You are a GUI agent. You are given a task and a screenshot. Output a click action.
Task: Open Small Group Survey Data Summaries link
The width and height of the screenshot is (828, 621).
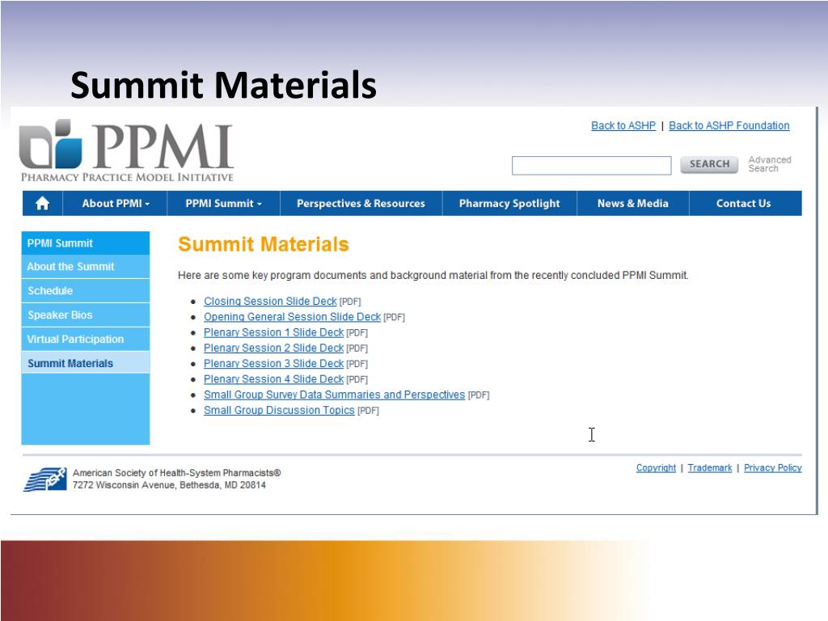tap(334, 395)
